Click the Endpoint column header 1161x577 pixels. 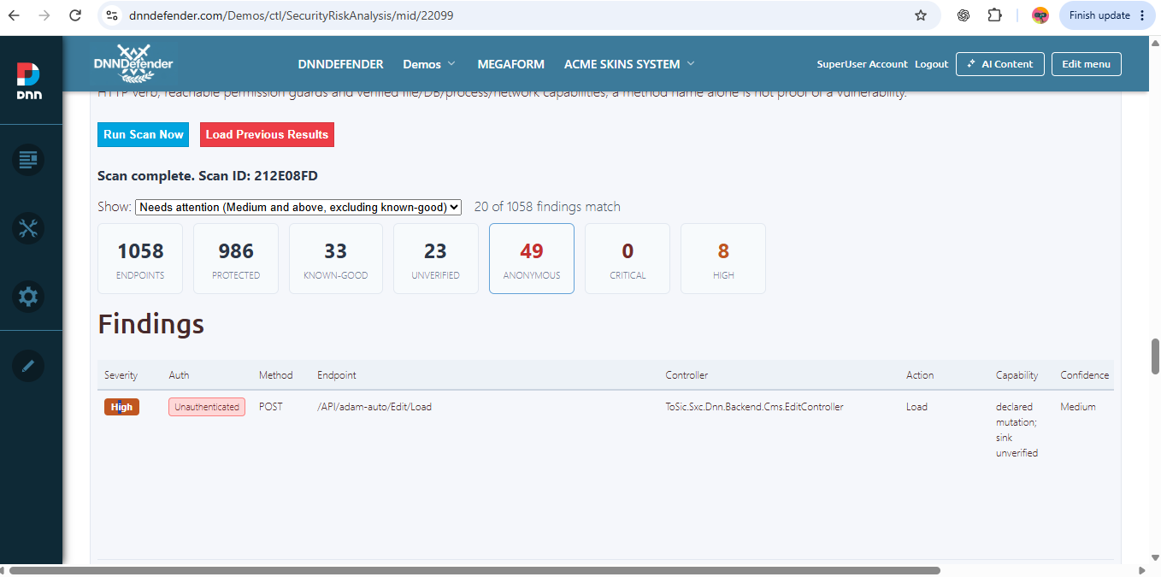[x=337, y=375]
